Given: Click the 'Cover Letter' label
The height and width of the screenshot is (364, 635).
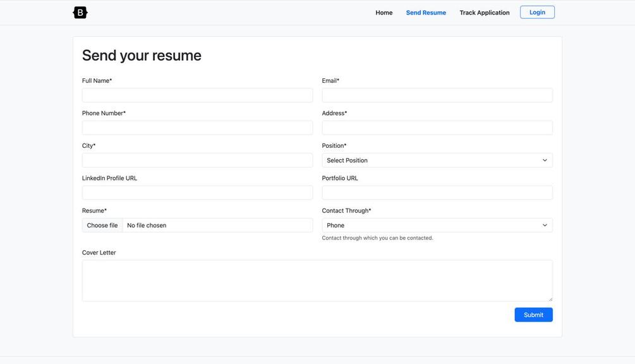Looking at the screenshot, I should (x=99, y=253).
